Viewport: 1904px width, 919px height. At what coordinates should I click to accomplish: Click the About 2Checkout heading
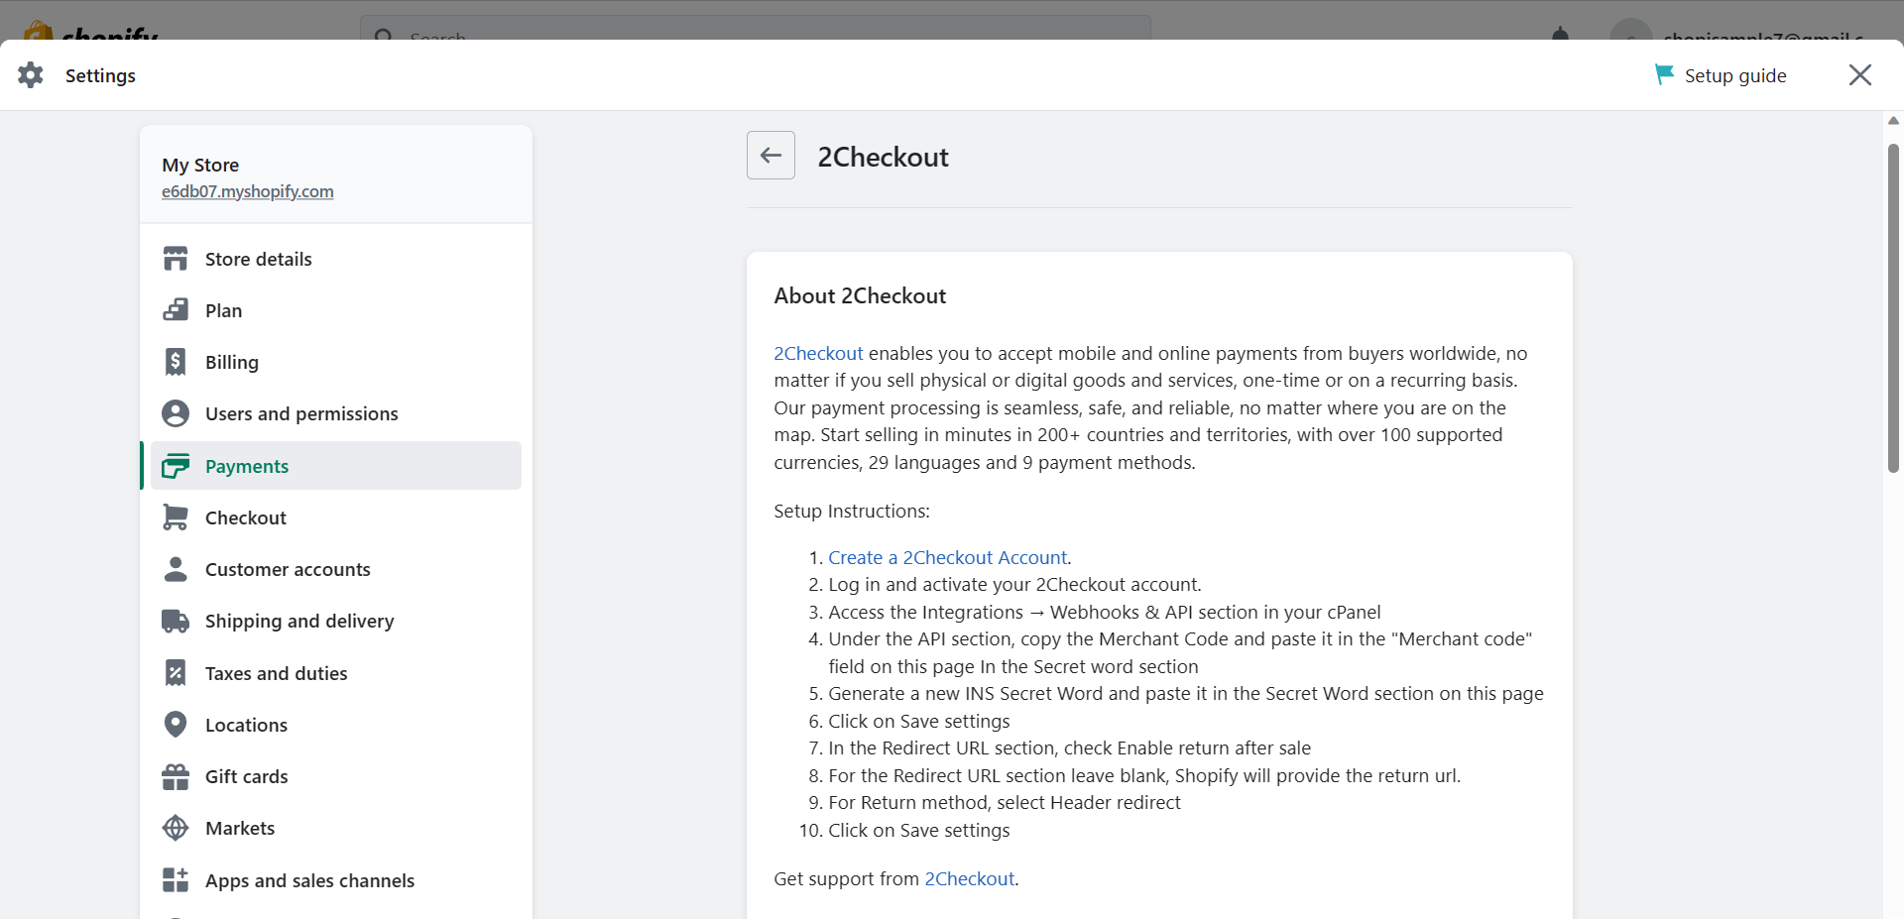pyautogui.click(x=860, y=295)
